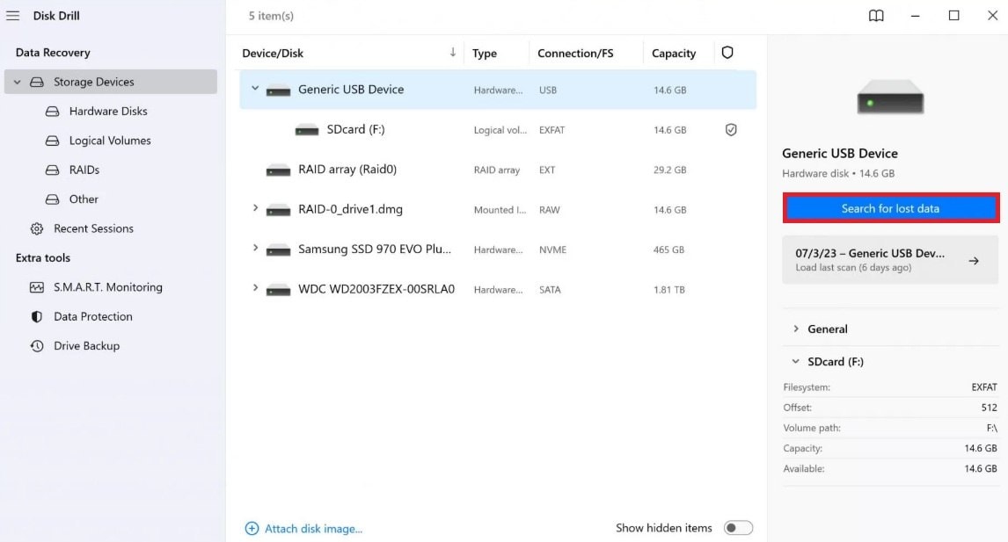1008x542 pixels.
Task: Expand the General section
Action: point(796,329)
